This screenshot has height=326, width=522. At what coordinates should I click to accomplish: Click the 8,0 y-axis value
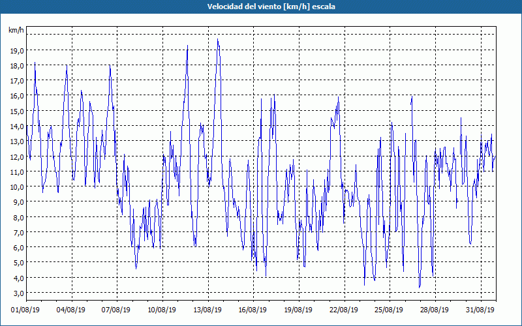click(x=19, y=217)
